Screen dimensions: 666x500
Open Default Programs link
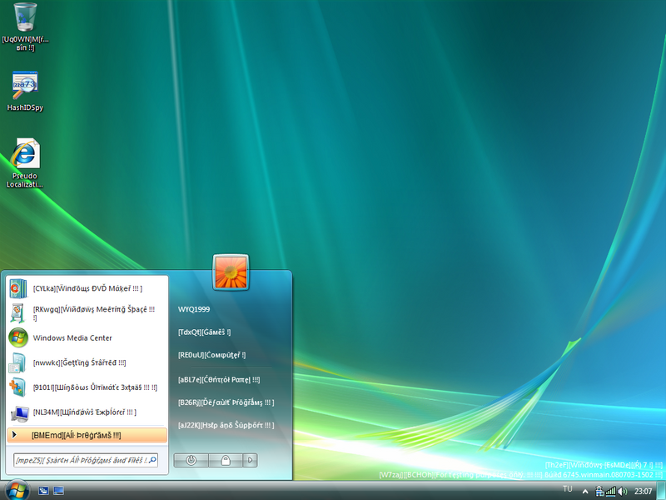pos(226,402)
